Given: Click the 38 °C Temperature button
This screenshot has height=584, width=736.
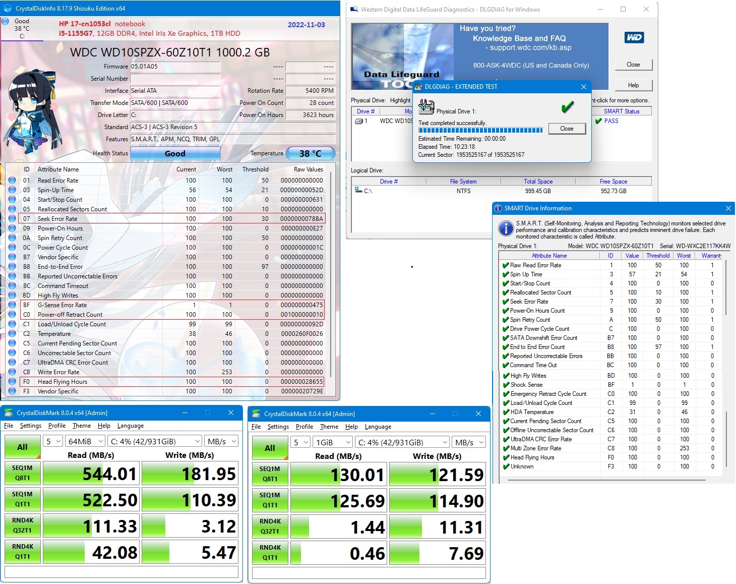Looking at the screenshot, I should coord(311,153).
